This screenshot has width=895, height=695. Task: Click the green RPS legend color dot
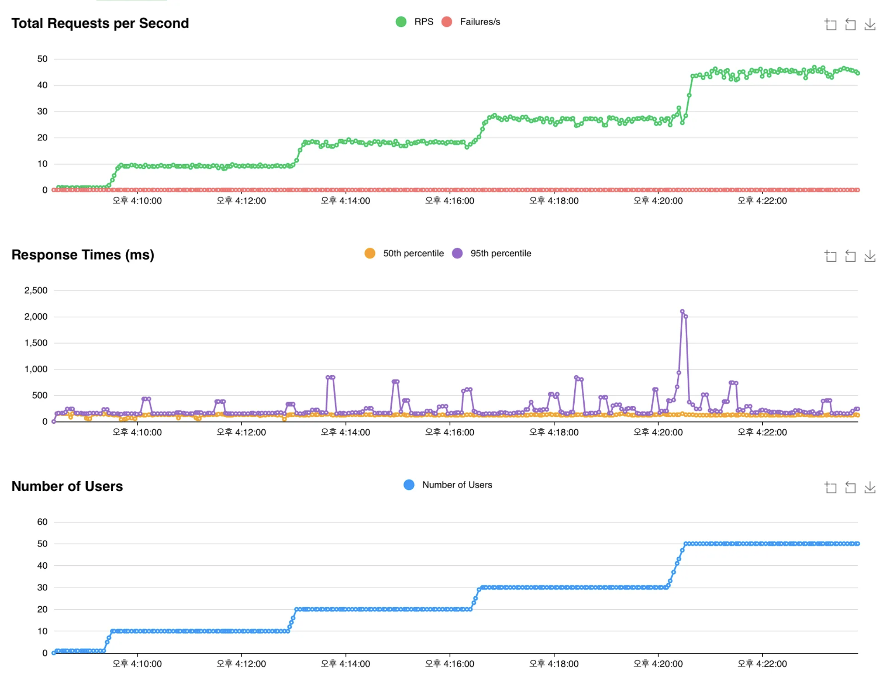coord(401,22)
